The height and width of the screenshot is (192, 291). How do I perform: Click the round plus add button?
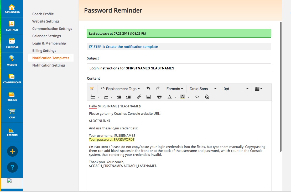[12, 151]
